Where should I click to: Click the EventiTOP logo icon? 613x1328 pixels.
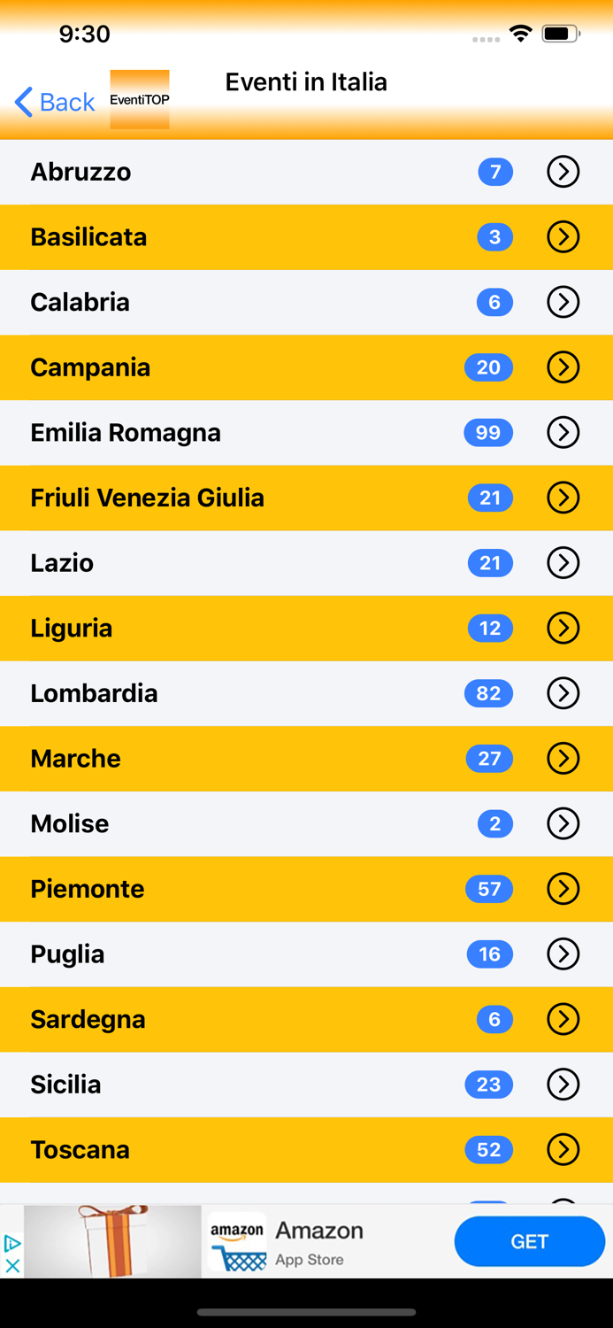click(x=139, y=98)
